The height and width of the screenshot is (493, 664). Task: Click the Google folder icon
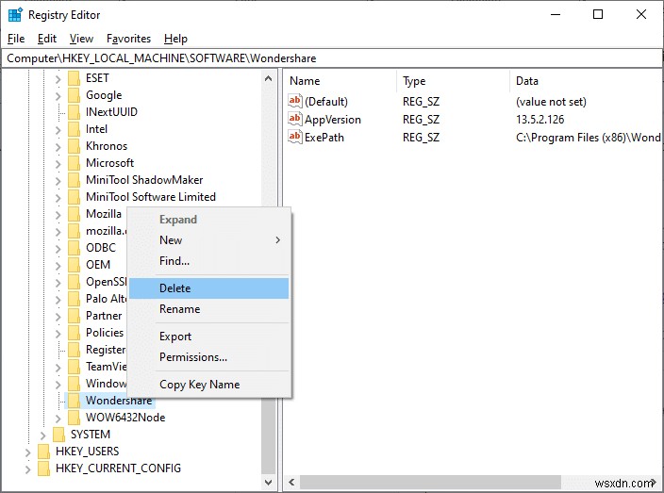[x=74, y=95]
